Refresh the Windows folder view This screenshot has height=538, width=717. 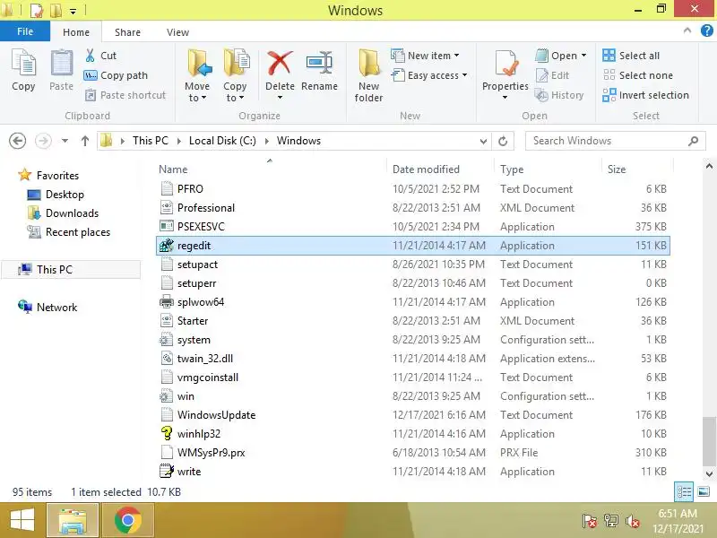[503, 141]
